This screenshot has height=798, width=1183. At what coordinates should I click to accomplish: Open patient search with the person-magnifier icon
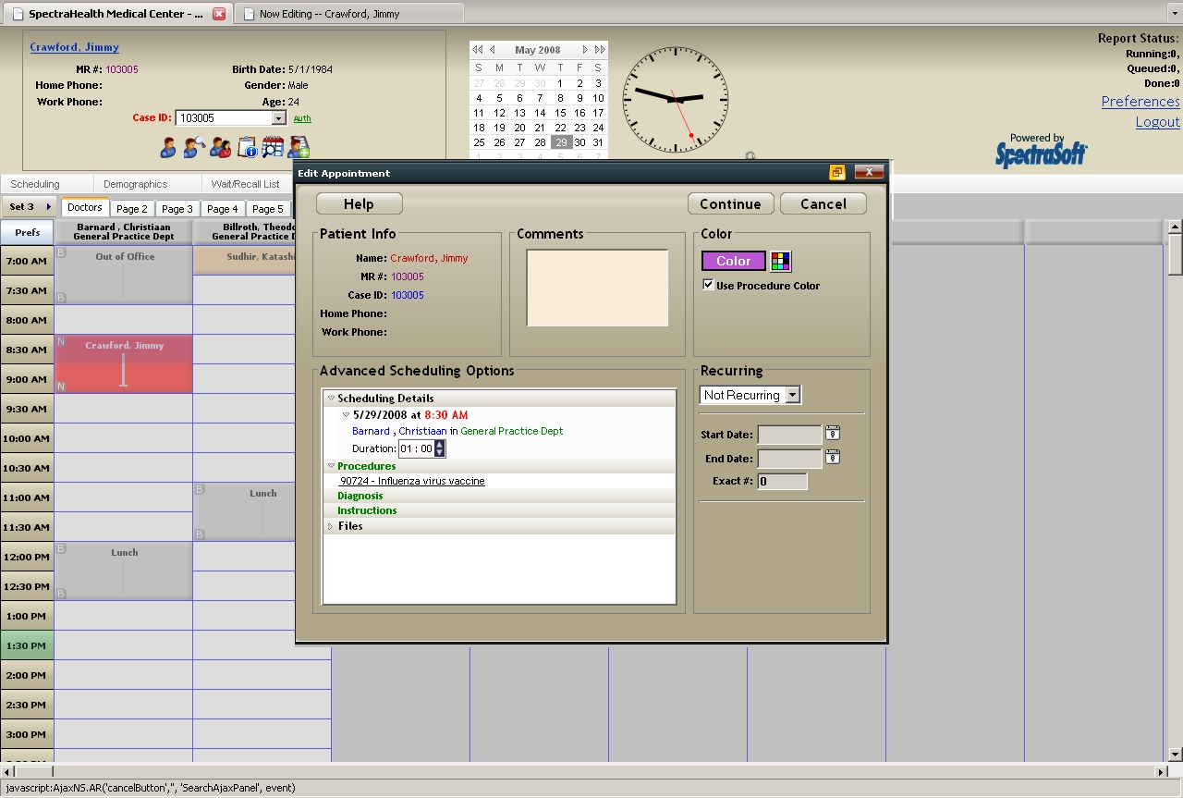[194, 146]
